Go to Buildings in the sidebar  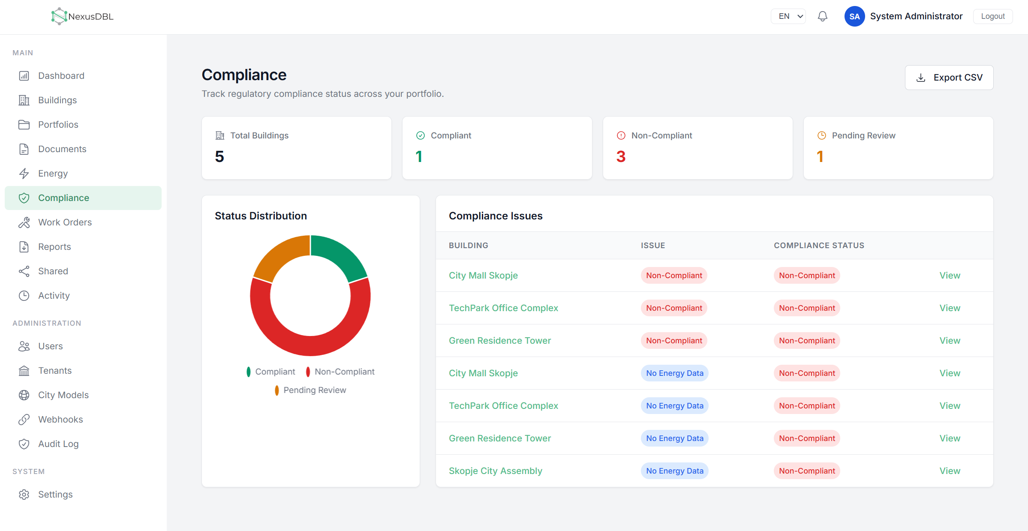pyautogui.click(x=83, y=100)
